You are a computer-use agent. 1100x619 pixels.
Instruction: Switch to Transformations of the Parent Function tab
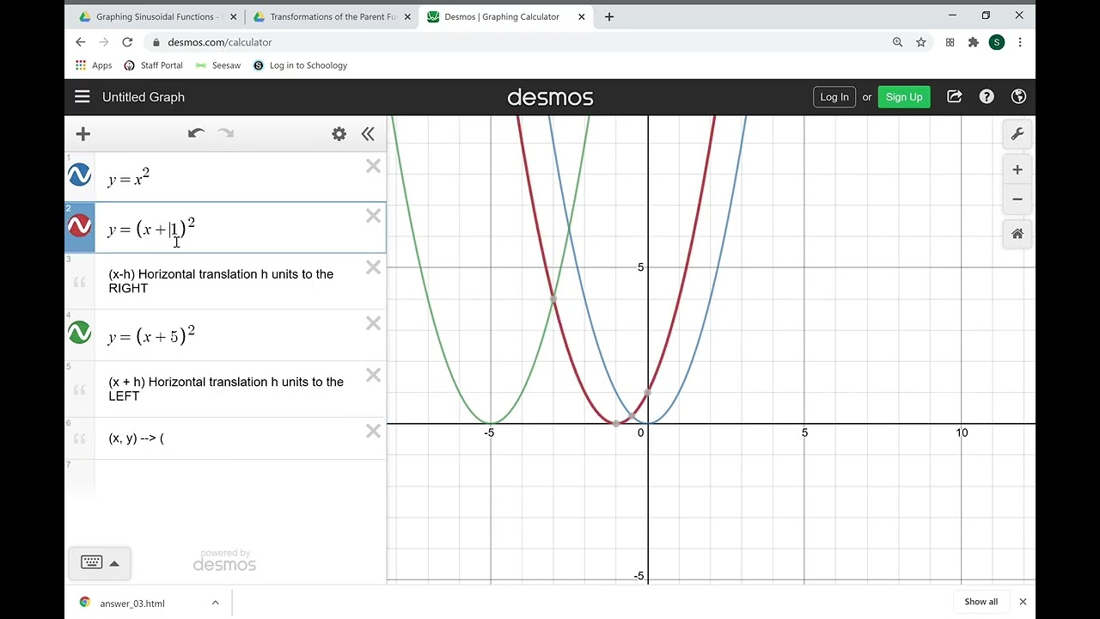333,16
